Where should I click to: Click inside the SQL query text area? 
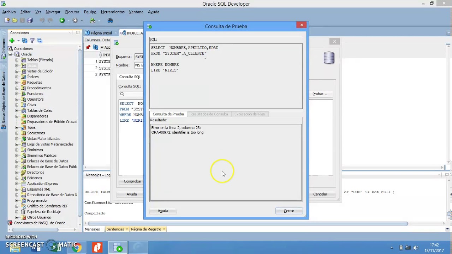point(226,76)
